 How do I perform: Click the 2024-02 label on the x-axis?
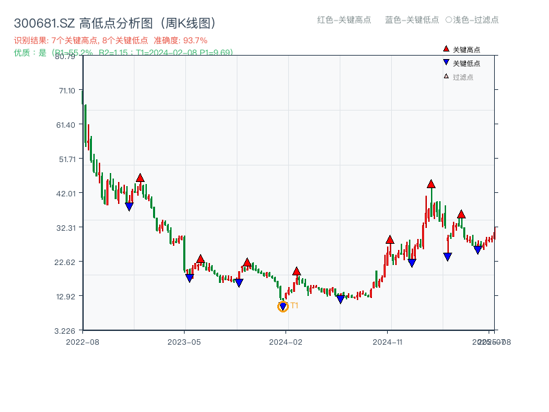tap(285, 341)
